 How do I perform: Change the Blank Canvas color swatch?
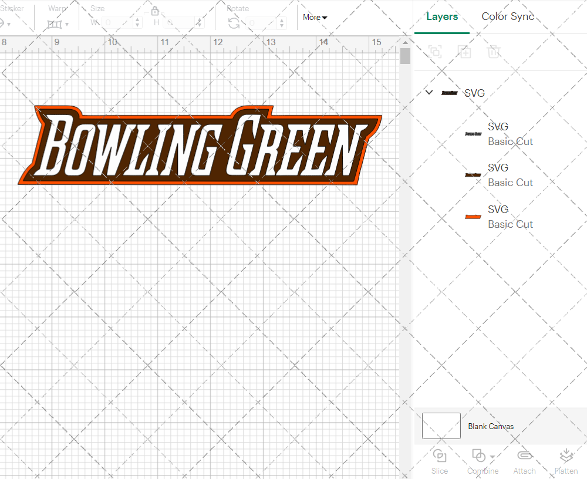(441, 426)
